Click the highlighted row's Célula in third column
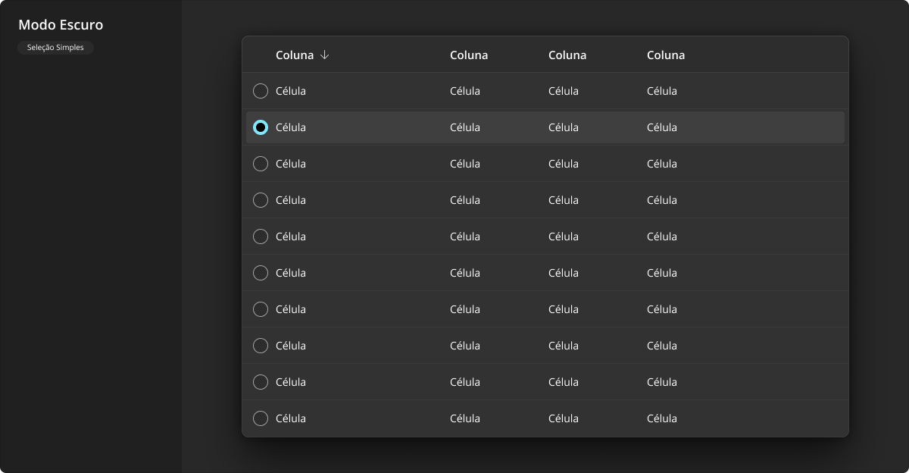Screen dimensions: 909x473 (564, 127)
